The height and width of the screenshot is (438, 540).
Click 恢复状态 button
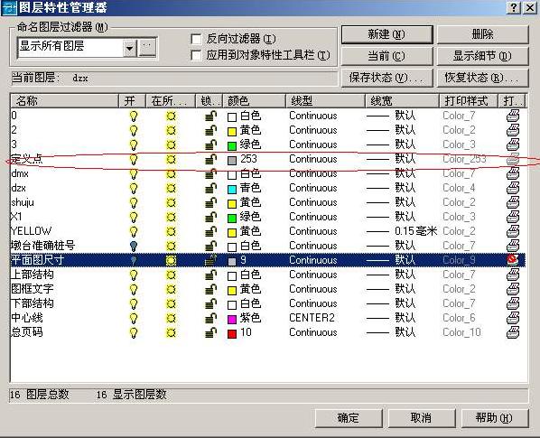tap(482, 78)
